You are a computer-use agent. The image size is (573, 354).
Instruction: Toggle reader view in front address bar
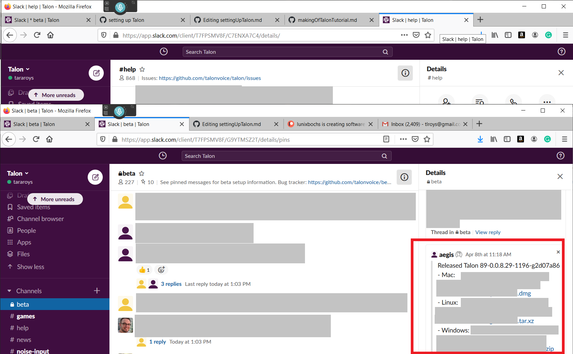(x=386, y=139)
